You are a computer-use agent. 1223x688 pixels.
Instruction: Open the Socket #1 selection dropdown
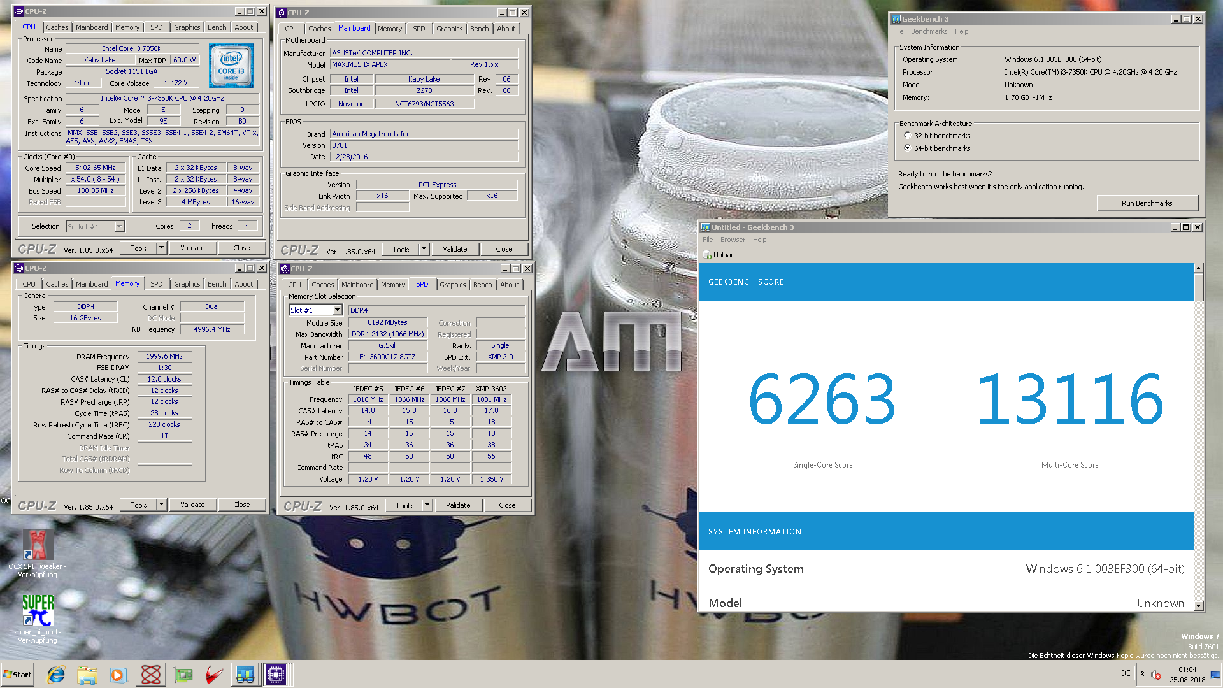tap(119, 227)
